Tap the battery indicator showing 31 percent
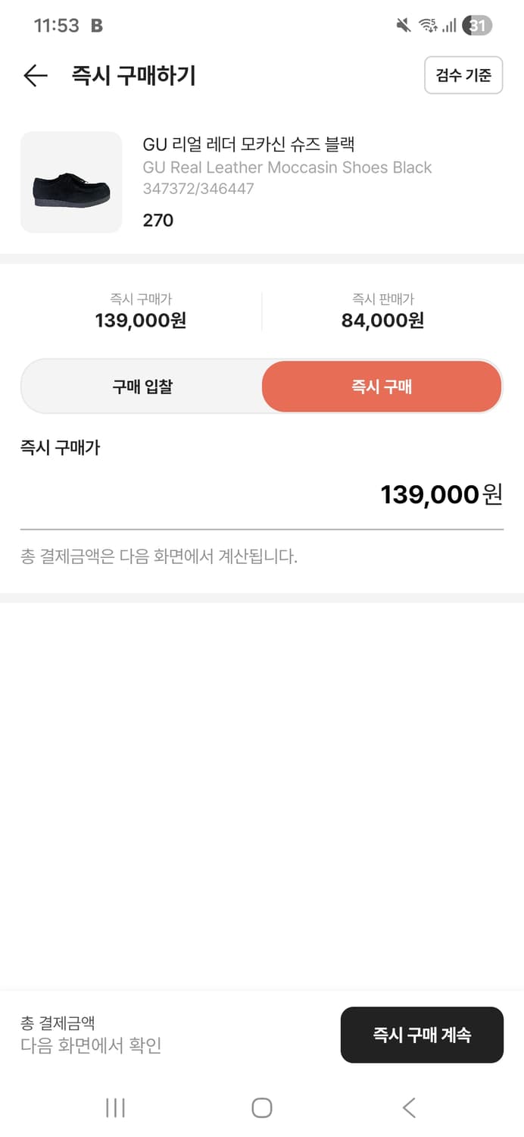The image size is (524, 1137). point(478,25)
